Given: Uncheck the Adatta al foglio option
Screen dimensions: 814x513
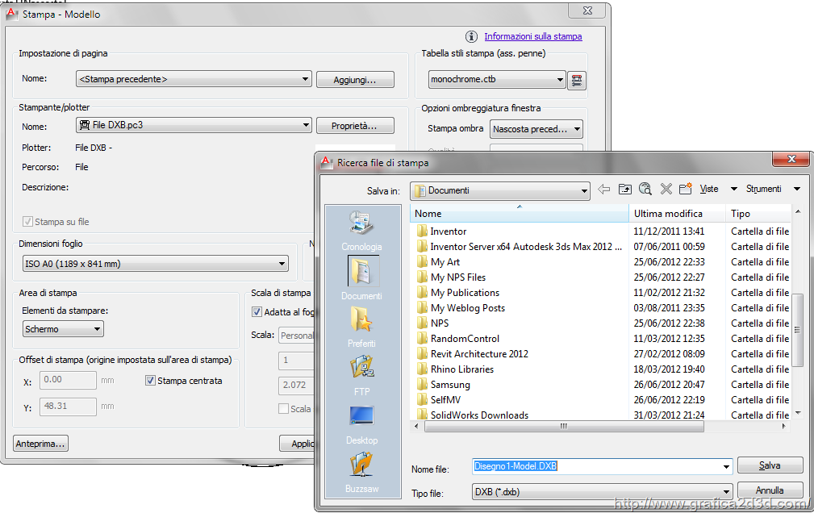Looking at the screenshot, I should point(257,312).
